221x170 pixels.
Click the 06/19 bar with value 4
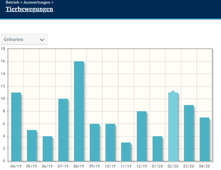pos(47,149)
